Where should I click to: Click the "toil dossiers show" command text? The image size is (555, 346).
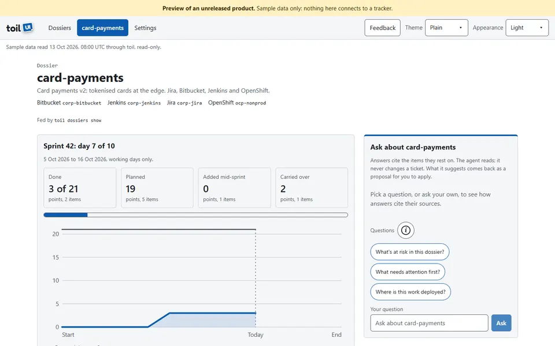(x=78, y=121)
